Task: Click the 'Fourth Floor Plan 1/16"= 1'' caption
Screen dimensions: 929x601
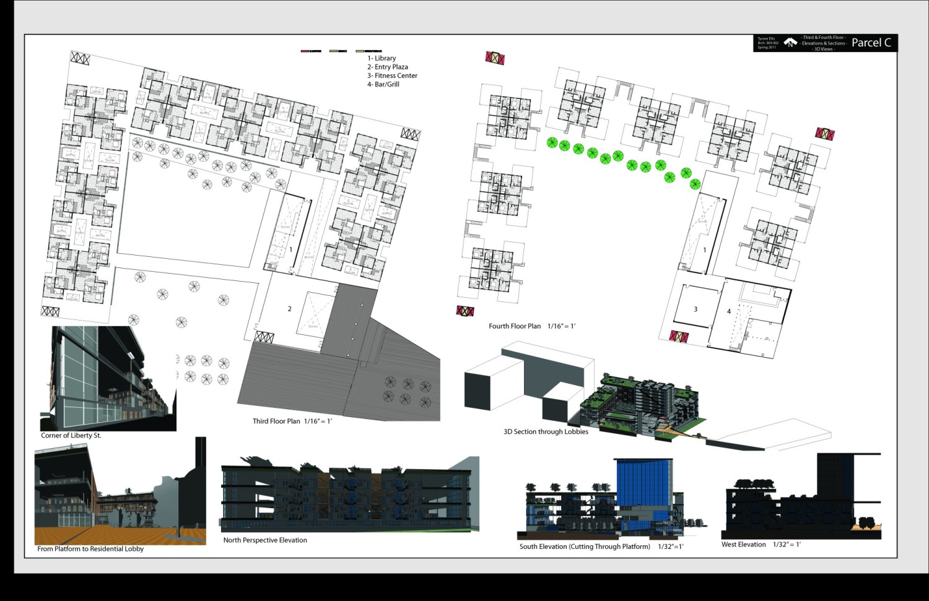Action: coord(532,326)
